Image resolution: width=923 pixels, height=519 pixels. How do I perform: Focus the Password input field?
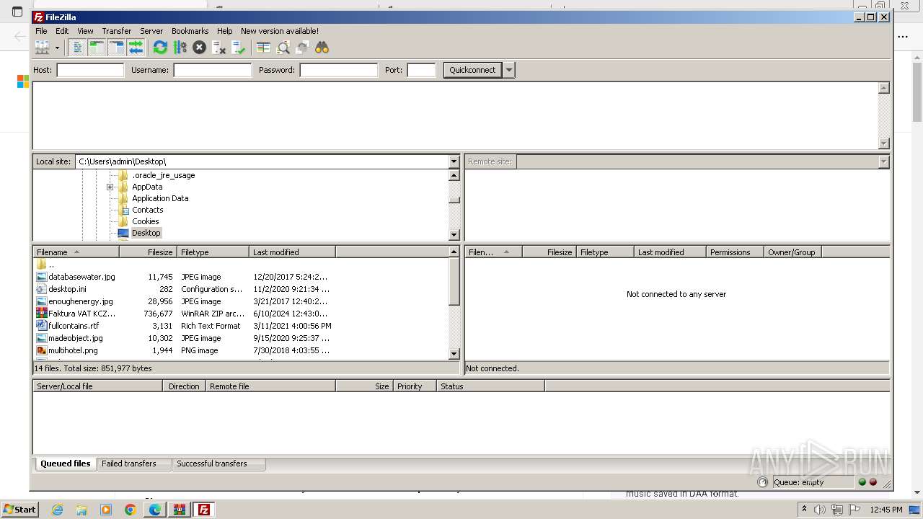(338, 70)
